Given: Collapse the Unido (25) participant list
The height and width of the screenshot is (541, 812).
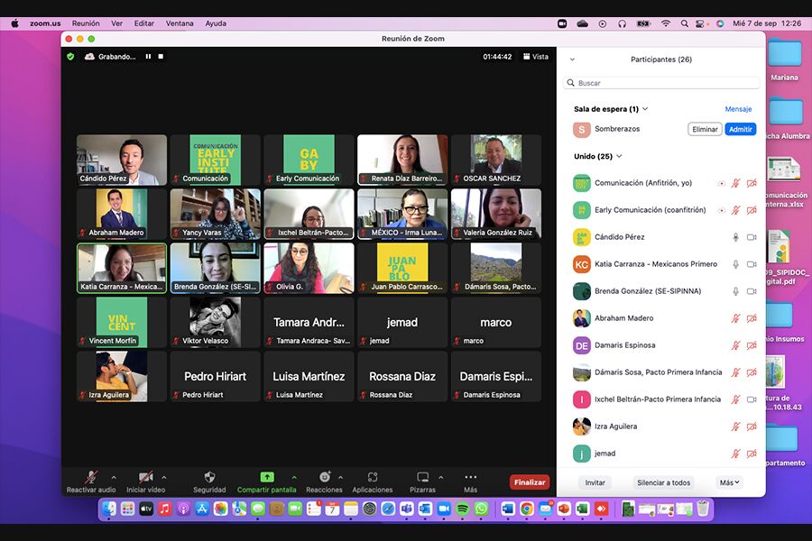Looking at the screenshot, I should pyautogui.click(x=619, y=156).
